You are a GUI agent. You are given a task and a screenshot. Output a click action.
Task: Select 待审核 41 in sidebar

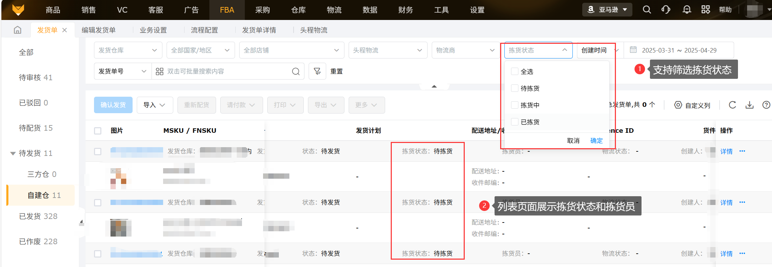pyautogui.click(x=36, y=77)
